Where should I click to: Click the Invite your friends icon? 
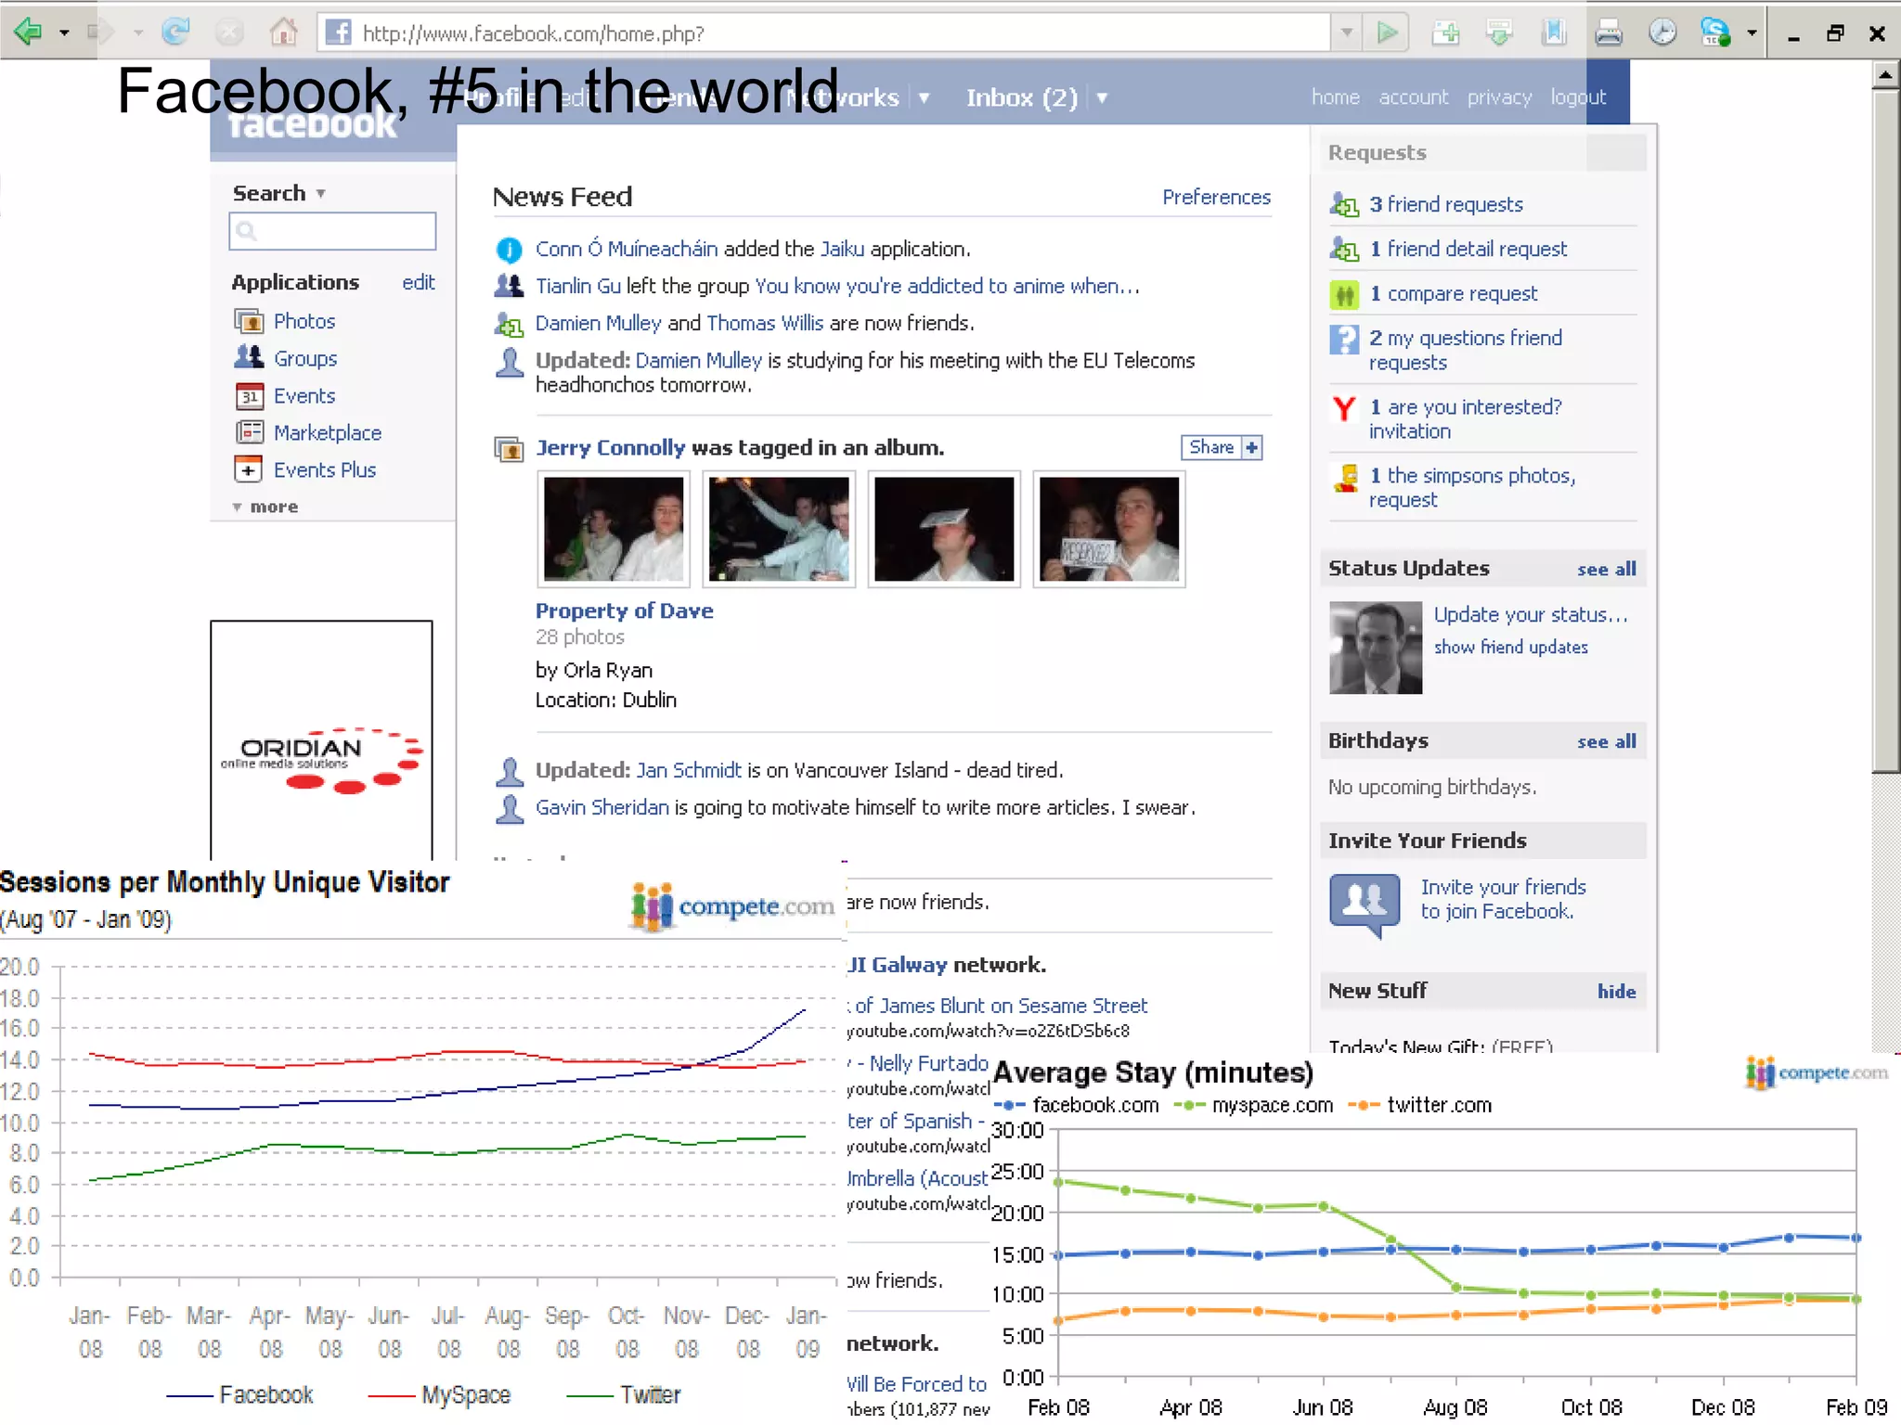pos(1364,905)
